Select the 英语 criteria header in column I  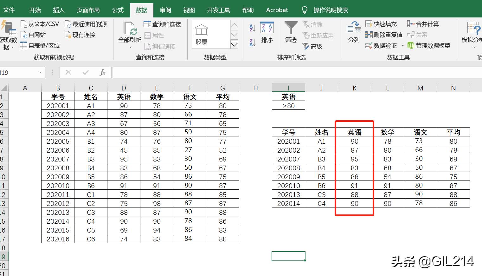[x=288, y=97]
